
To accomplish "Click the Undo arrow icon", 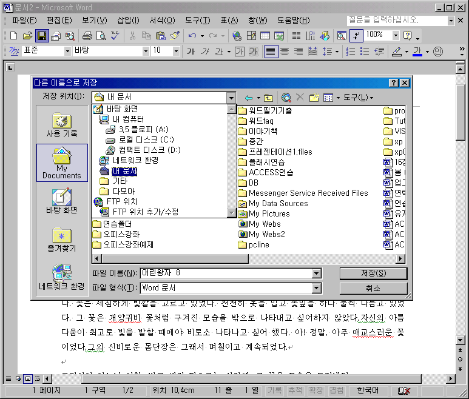I will pyautogui.click(x=192, y=36).
